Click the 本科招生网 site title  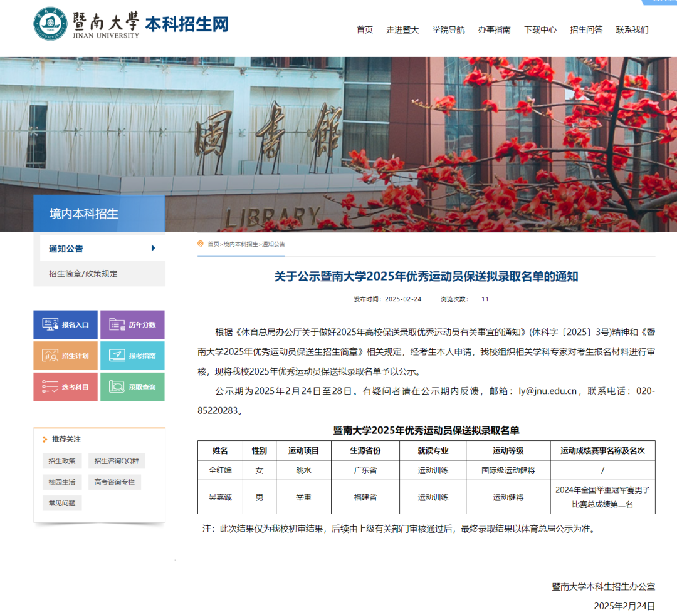pyautogui.click(x=187, y=24)
